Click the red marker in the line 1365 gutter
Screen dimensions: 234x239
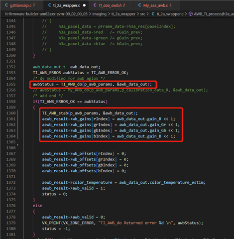point(17,145)
